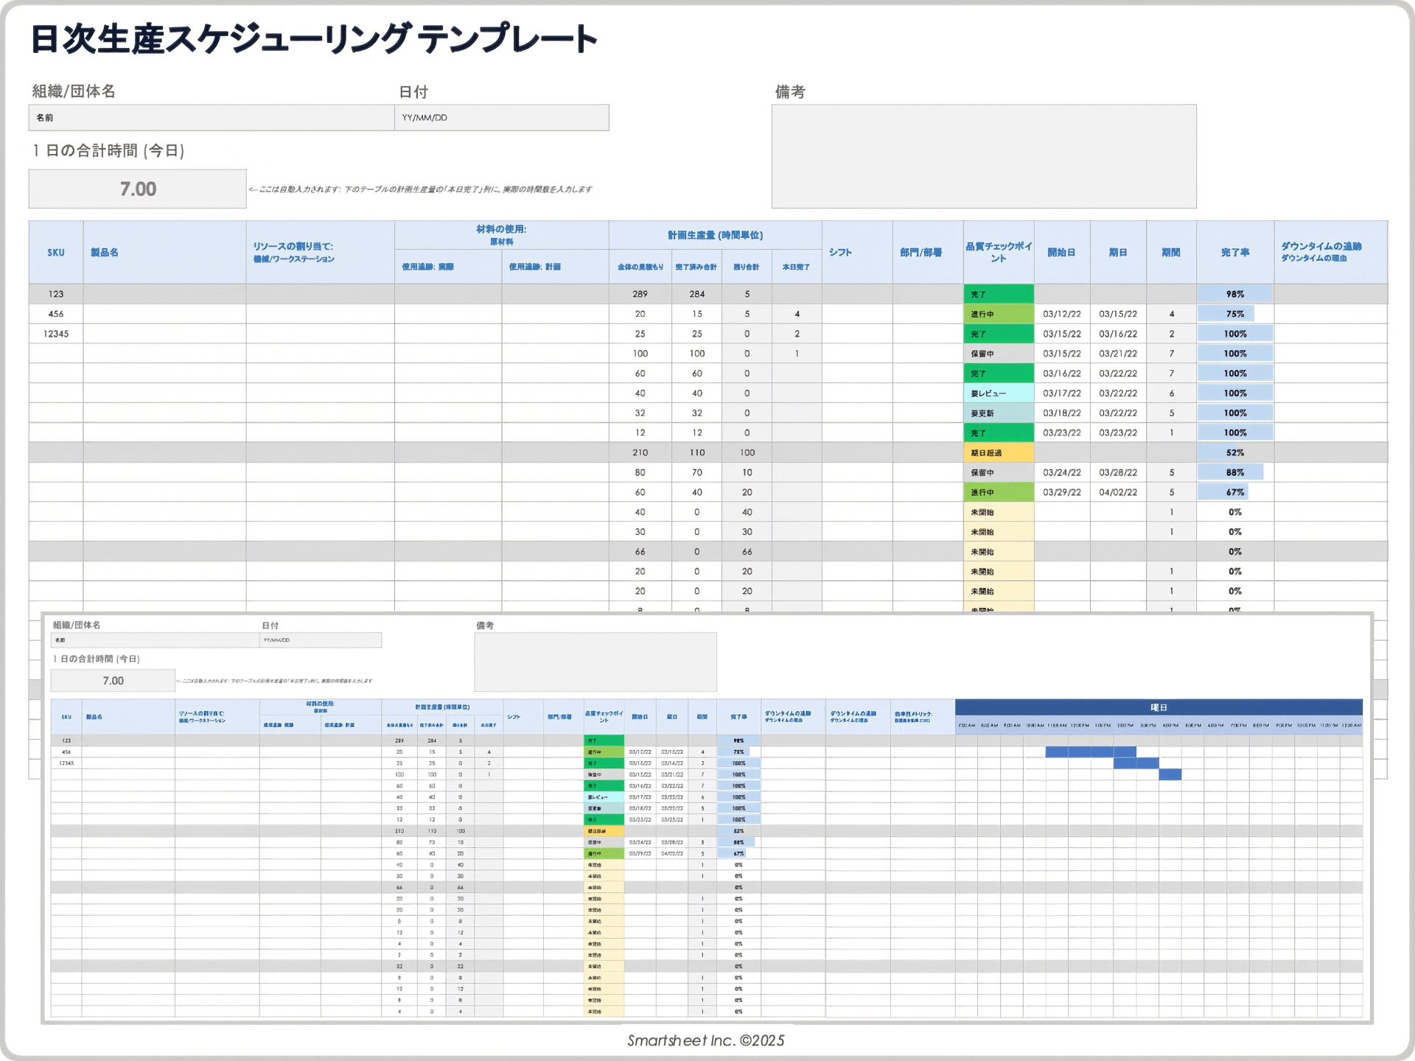Viewport: 1415px width, 1061px height.
Task: Click the 名前 organization name input field
Action: click(x=212, y=118)
